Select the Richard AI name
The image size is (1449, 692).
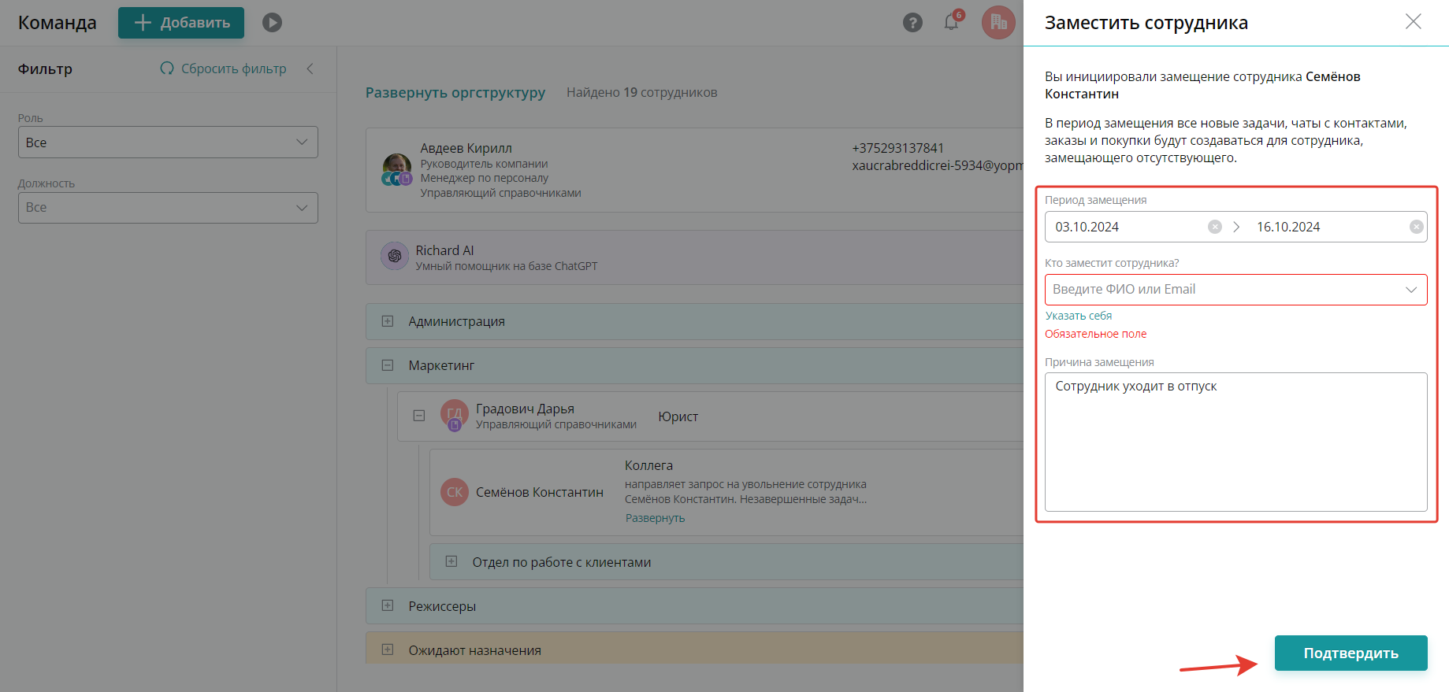(x=444, y=250)
